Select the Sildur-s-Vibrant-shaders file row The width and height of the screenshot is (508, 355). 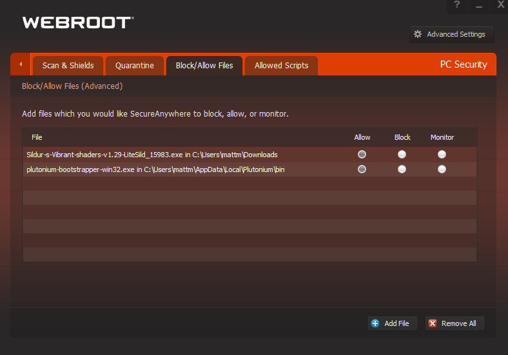coord(249,155)
